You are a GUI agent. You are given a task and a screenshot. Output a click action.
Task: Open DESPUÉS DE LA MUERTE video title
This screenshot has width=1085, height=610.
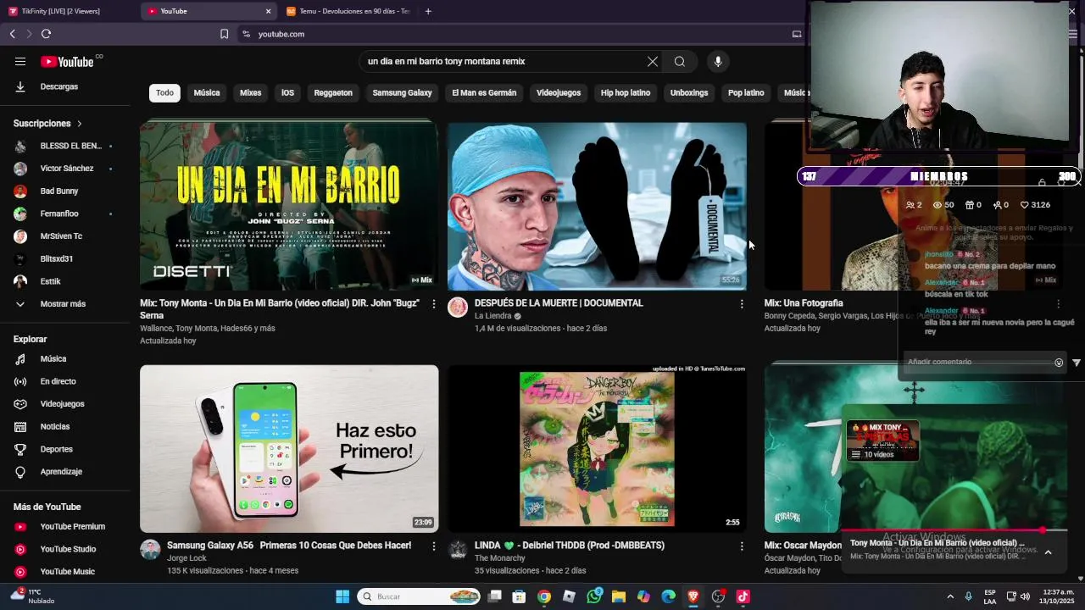coord(559,303)
